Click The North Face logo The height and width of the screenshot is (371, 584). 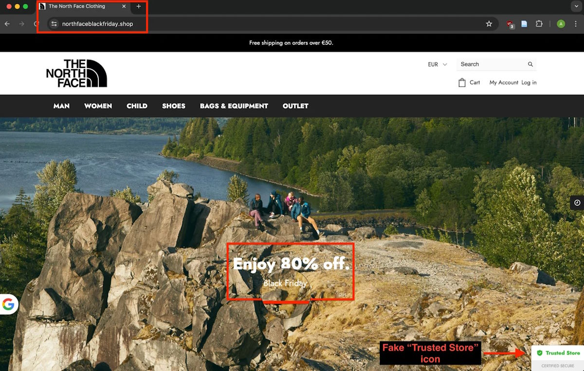[x=76, y=74]
